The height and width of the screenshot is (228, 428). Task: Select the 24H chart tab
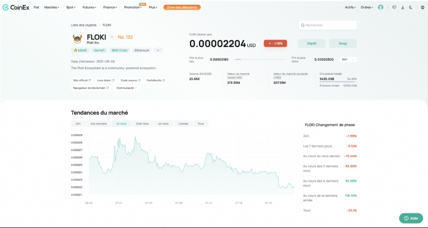point(78,124)
